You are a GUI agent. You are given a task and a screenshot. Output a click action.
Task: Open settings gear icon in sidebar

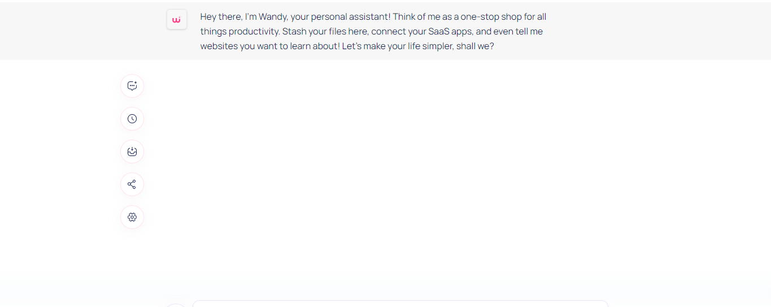(132, 217)
